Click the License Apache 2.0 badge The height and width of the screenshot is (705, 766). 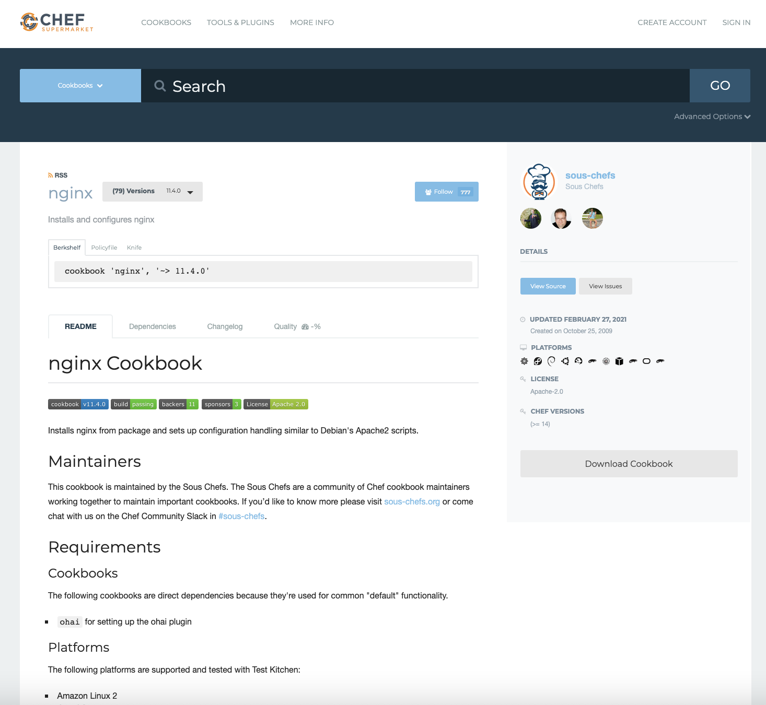pos(276,404)
